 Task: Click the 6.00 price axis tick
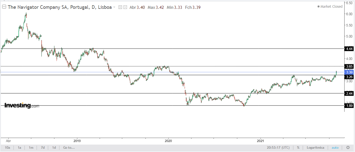[349, 14]
